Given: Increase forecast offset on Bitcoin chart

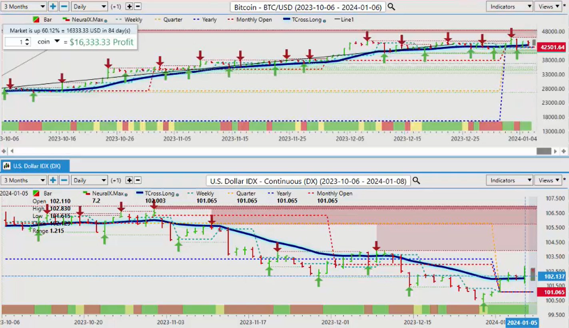Looking at the screenshot, I should [x=129, y=6].
